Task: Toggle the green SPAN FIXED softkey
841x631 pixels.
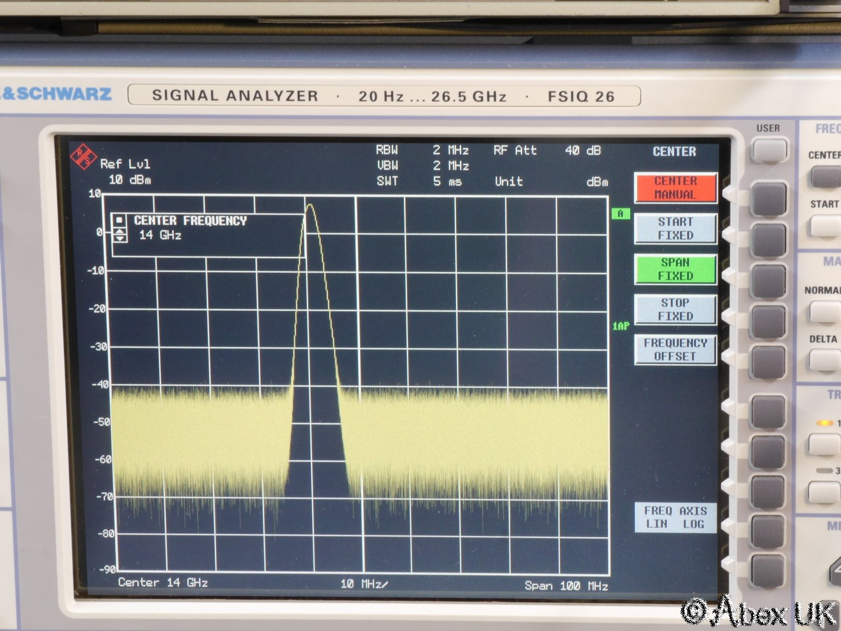Action: (675, 269)
